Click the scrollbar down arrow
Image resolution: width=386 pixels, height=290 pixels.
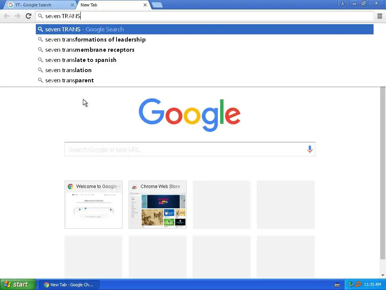point(383,275)
